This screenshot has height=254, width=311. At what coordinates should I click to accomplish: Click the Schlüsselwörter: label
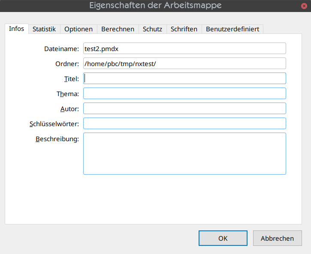tap(54, 124)
